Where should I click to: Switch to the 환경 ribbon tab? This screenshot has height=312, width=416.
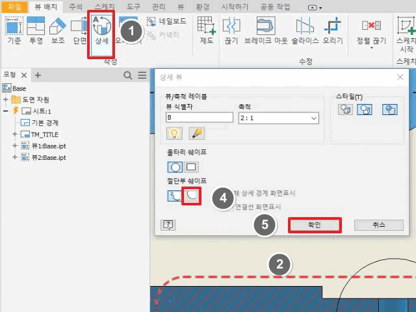click(202, 6)
